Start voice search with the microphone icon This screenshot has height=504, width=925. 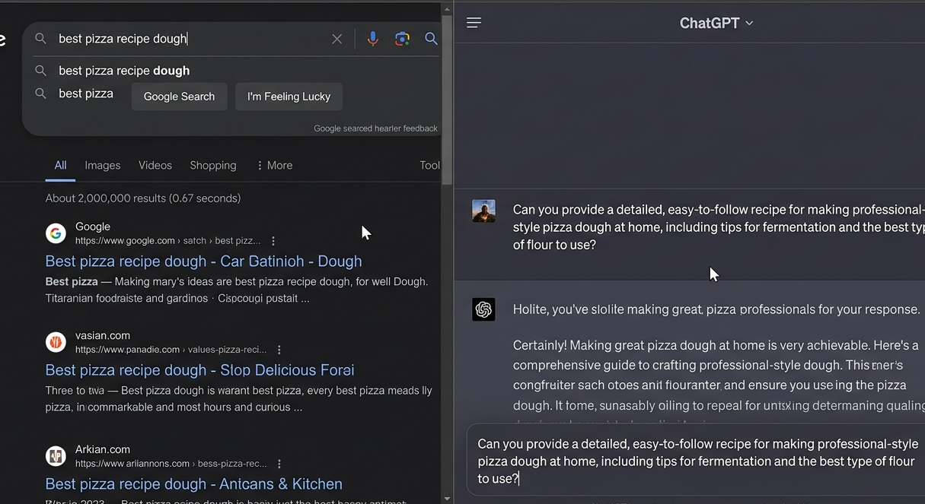point(372,39)
